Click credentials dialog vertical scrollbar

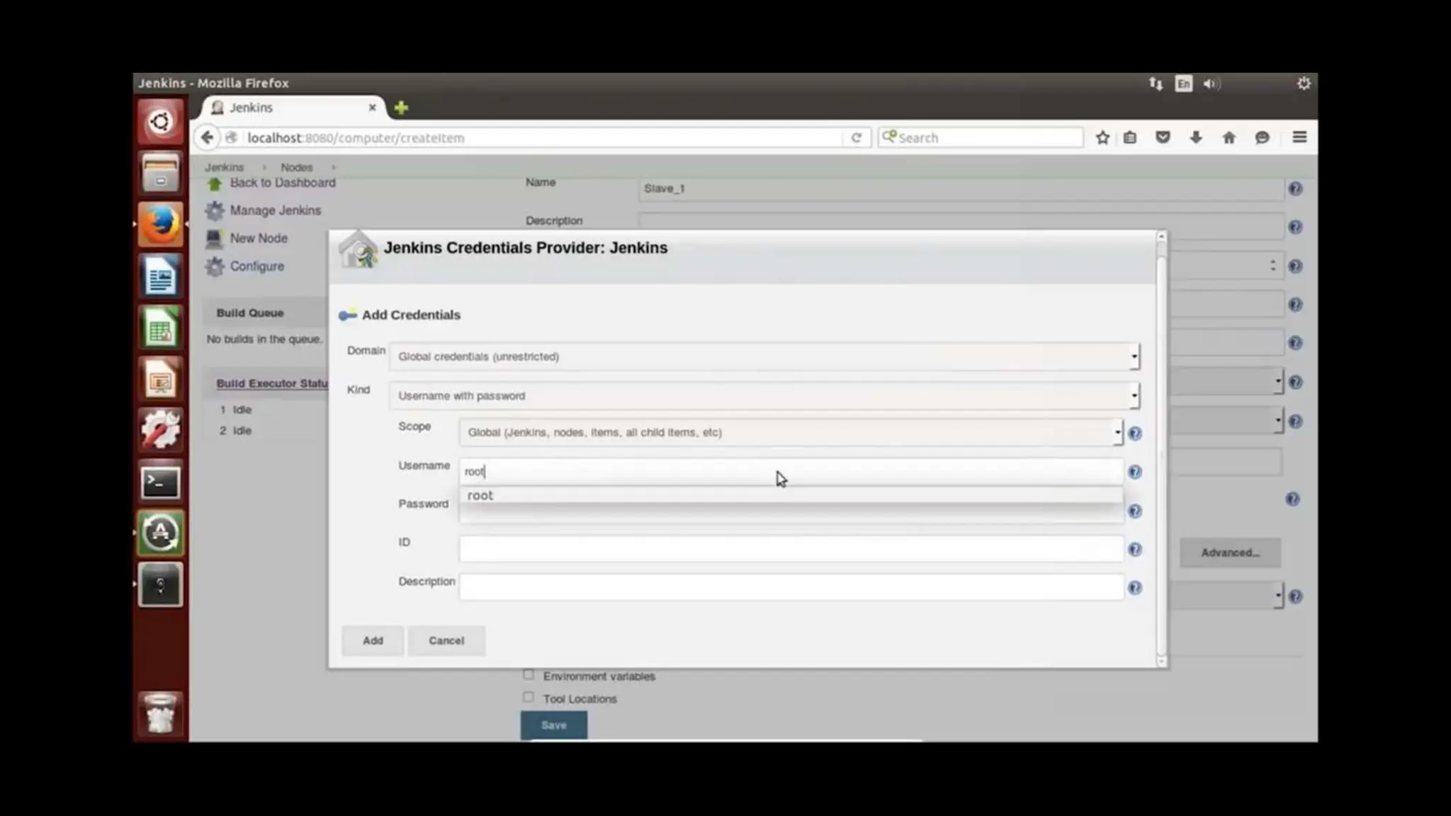point(1161,449)
